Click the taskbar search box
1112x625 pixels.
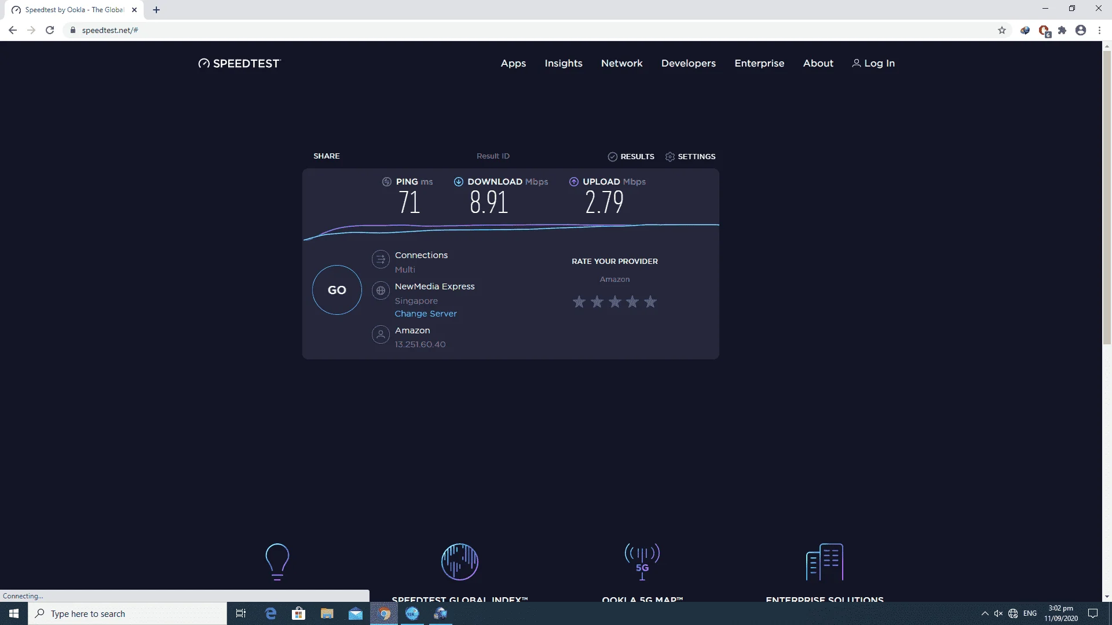(x=127, y=613)
